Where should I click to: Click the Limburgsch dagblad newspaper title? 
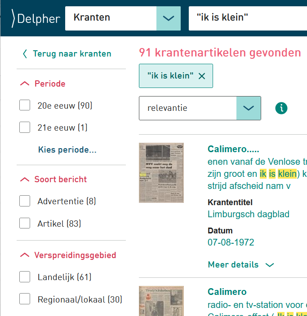249,214
